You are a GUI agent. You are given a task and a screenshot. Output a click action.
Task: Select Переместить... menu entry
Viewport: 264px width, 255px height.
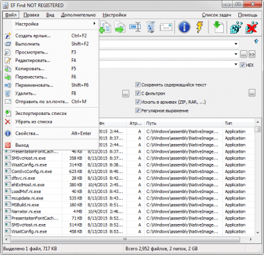(x=51, y=77)
